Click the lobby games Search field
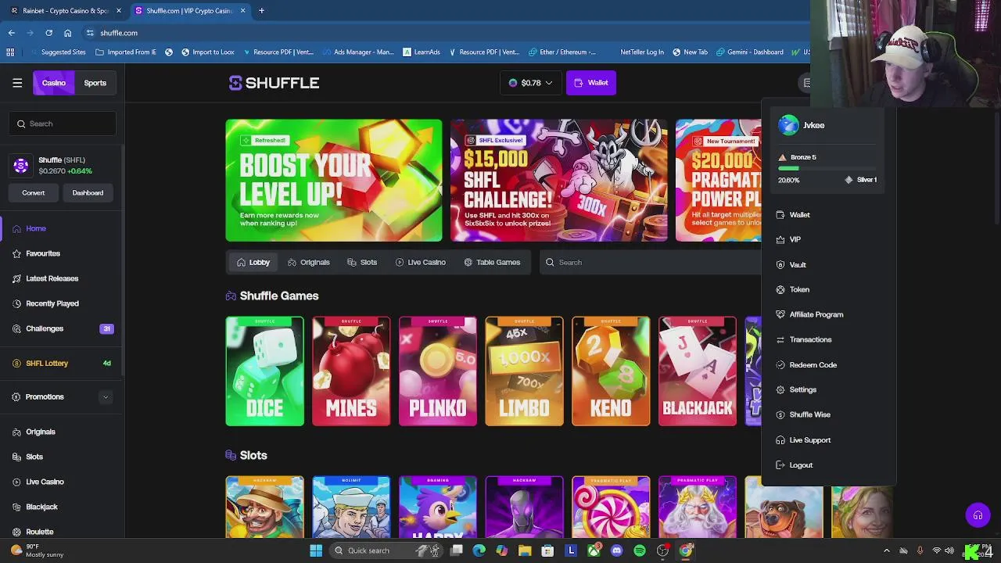Screen dimensions: 1001x563 click(649, 263)
